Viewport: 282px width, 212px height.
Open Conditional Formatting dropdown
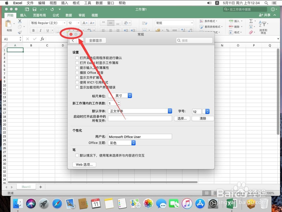(x=208, y=21)
